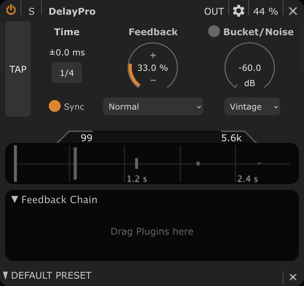Click the first echo bar in the delay display
The width and height of the screenshot is (304, 286).
click(75, 164)
